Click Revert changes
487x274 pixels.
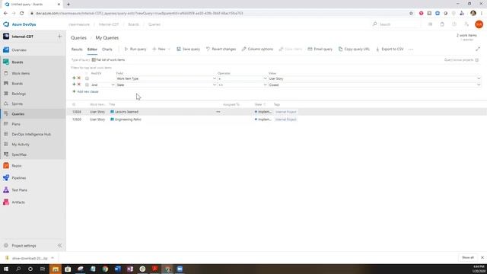(221, 49)
